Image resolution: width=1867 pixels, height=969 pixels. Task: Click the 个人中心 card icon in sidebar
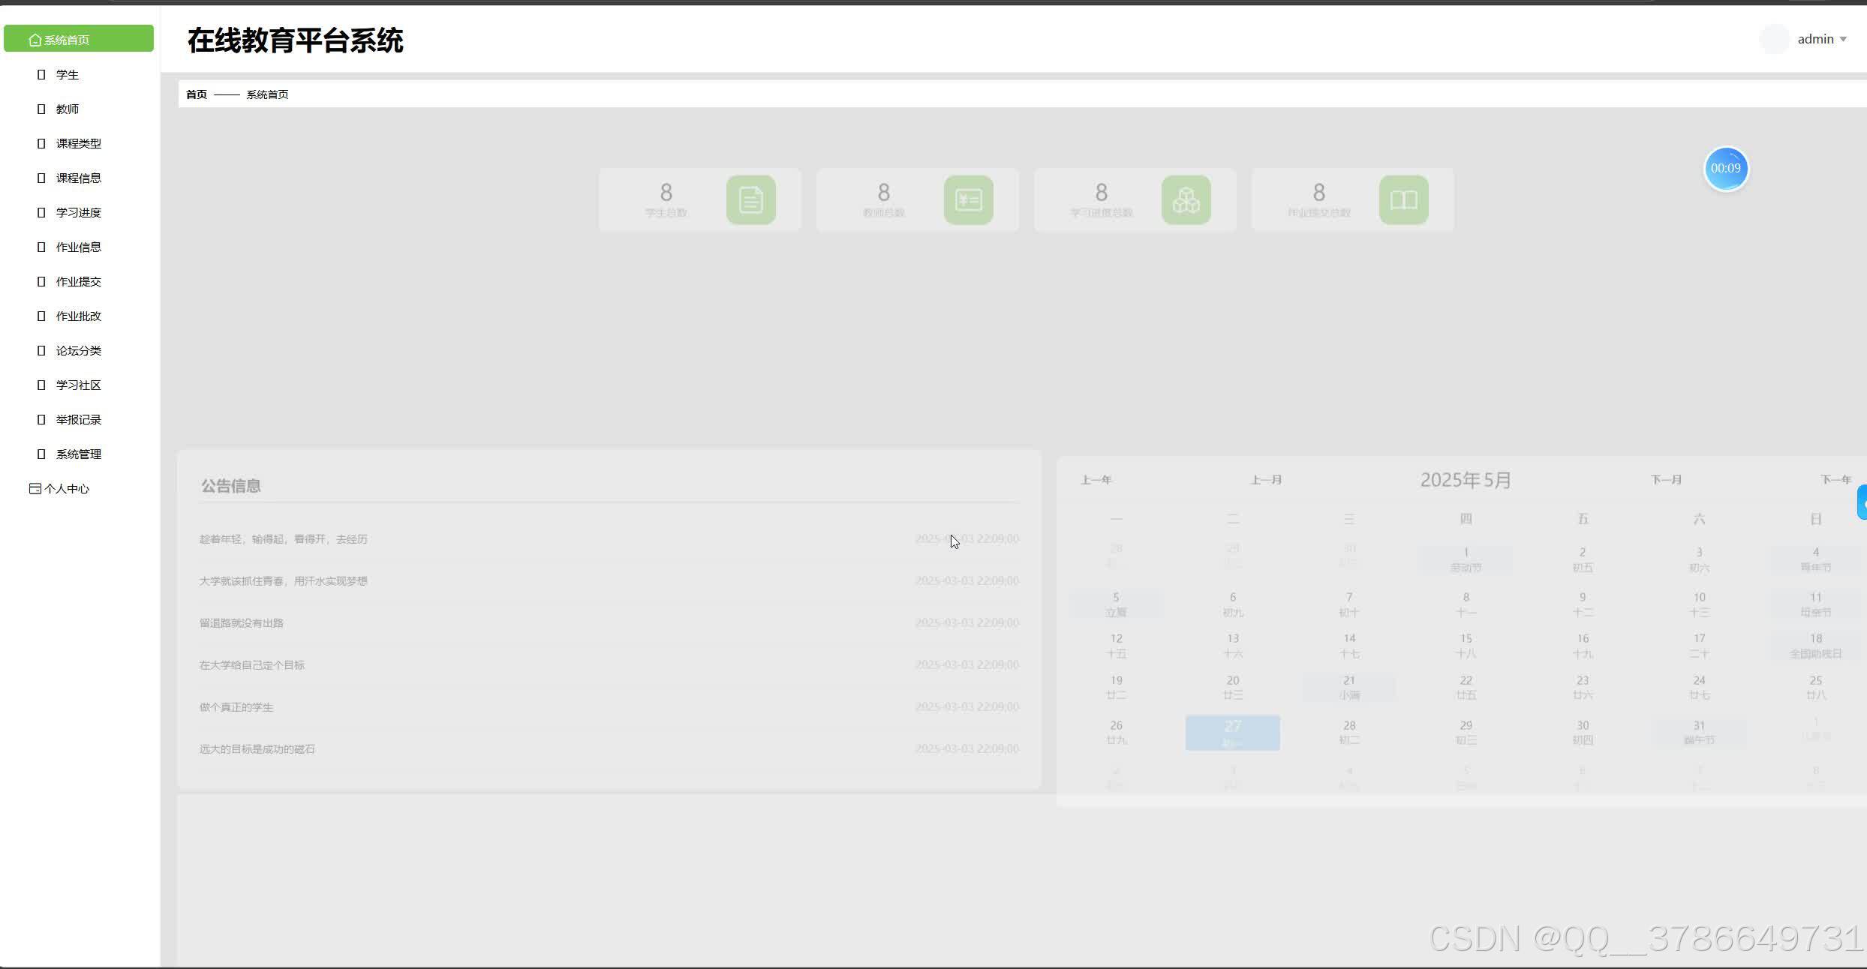(35, 488)
